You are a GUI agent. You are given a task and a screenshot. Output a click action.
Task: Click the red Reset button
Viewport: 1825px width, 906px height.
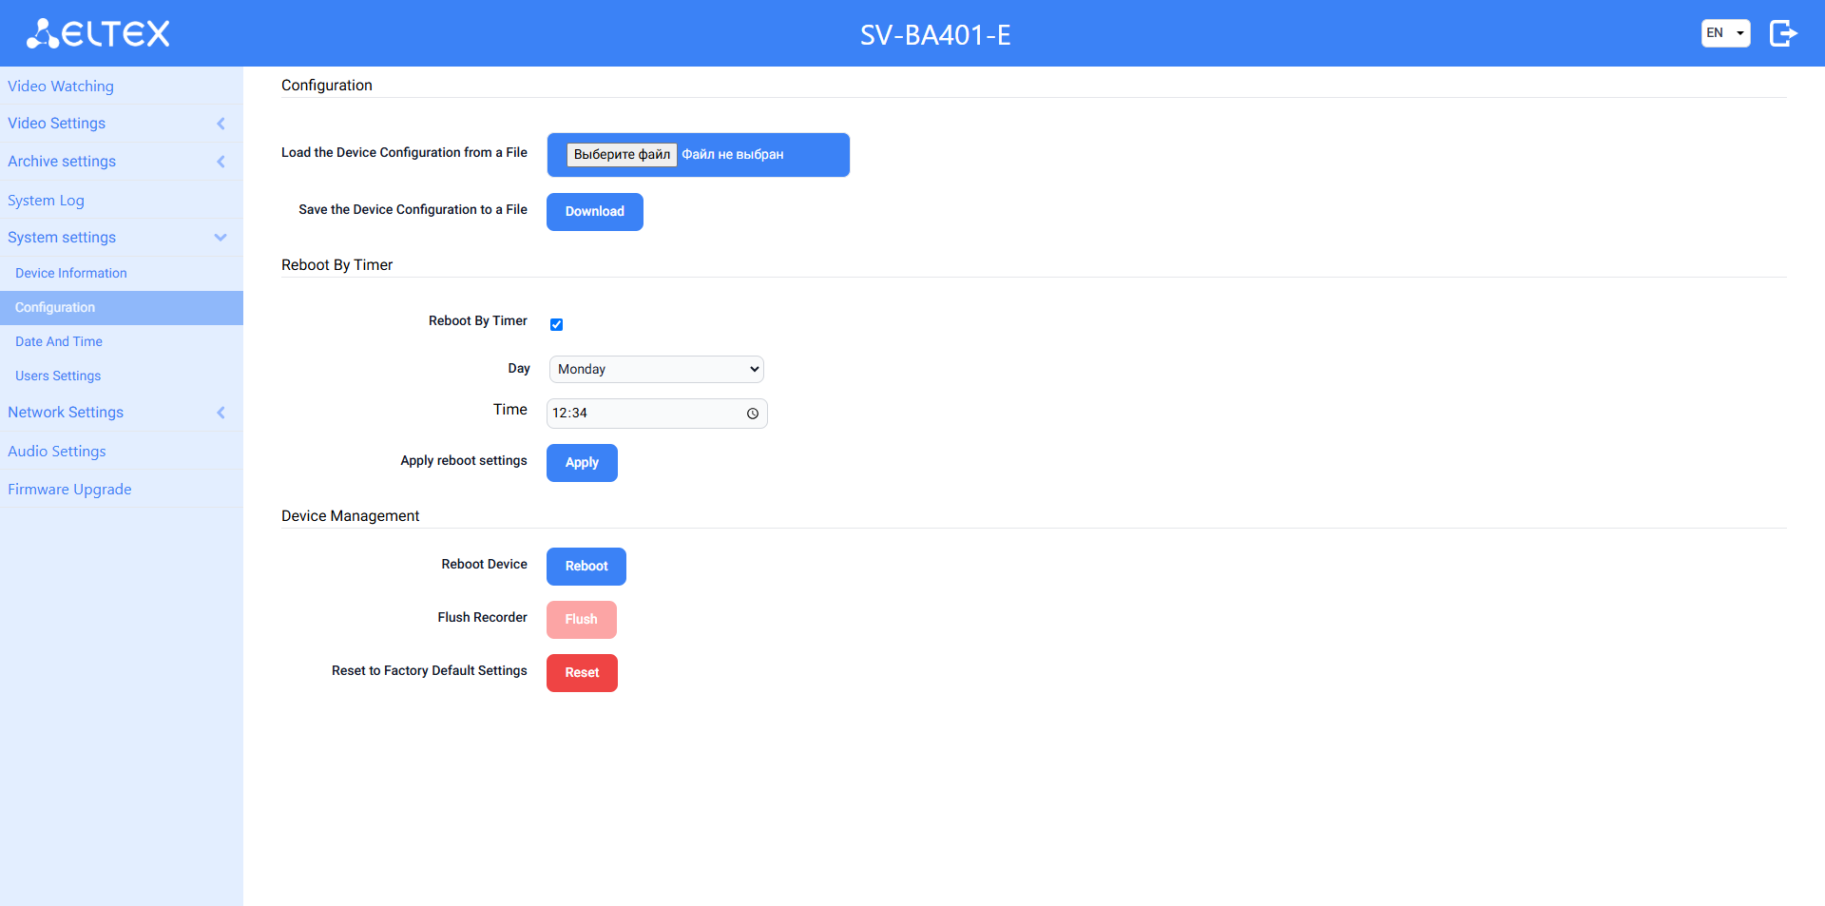point(582,673)
